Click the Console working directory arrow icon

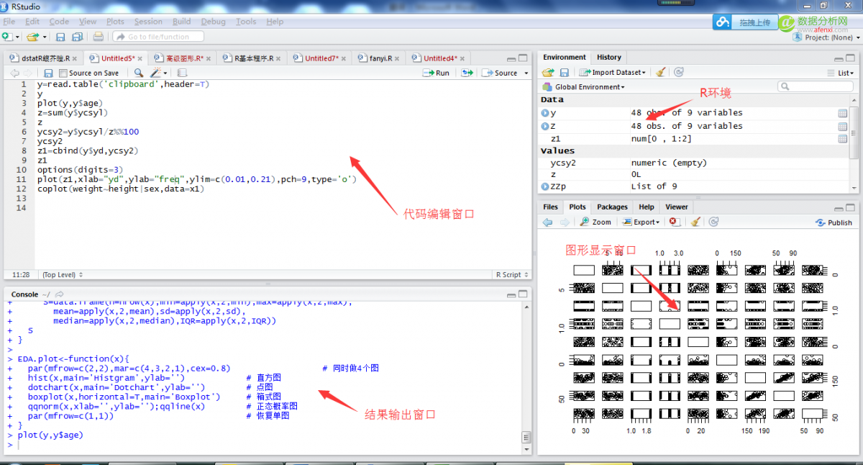coord(60,294)
